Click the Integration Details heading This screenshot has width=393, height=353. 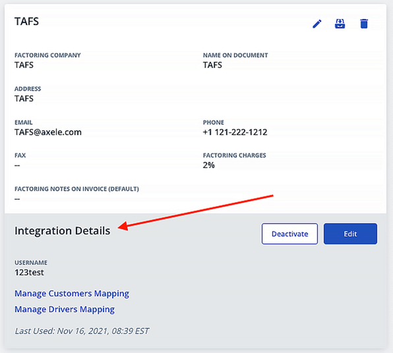pyautogui.click(x=62, y=231)
